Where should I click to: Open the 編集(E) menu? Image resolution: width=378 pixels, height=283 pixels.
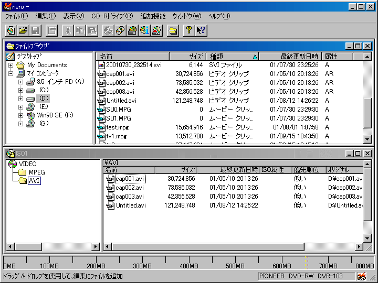(x=46, y=16)
